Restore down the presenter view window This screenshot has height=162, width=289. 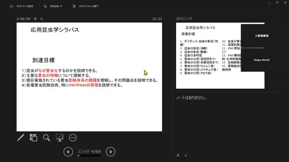tap(277, 3)
